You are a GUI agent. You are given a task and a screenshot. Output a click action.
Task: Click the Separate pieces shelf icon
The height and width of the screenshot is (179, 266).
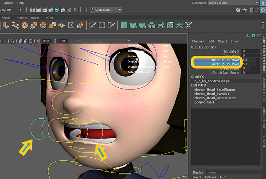(x=34, y=25)
